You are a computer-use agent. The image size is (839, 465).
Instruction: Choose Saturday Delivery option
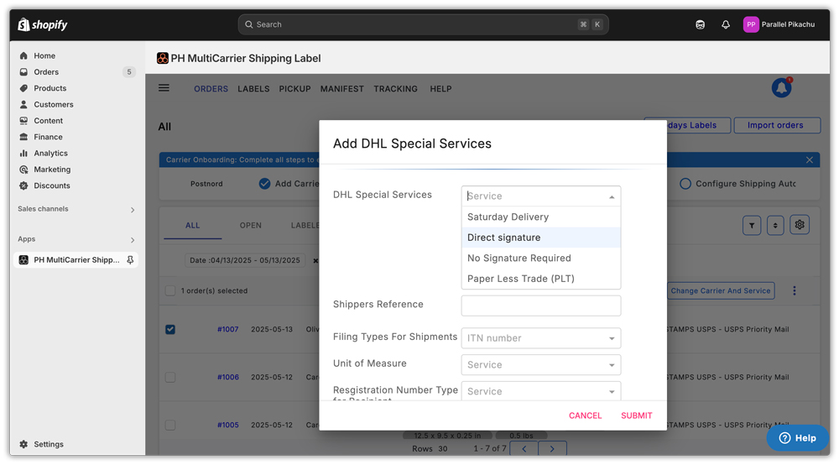coord(541,217)
